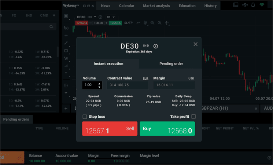
Task: Click the layout panel icon at top right
Action: tap(236, 5)
